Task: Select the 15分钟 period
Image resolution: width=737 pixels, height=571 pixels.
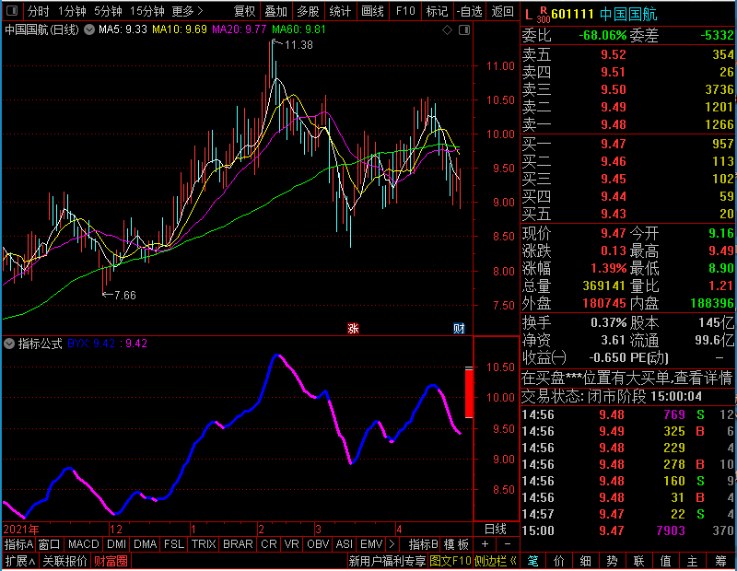Action: 146,11
